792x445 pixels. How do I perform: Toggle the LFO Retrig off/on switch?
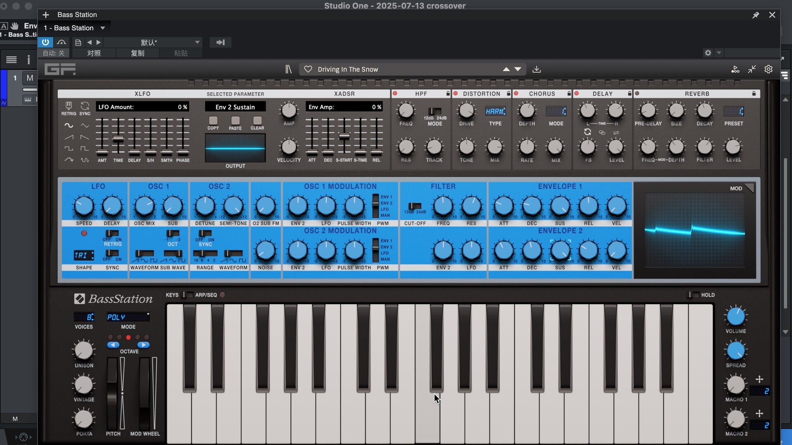pyautogui.click(x=112, y=233)
